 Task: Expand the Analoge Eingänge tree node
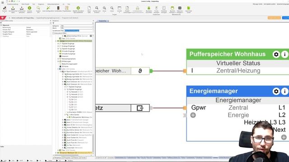(58, 46)
